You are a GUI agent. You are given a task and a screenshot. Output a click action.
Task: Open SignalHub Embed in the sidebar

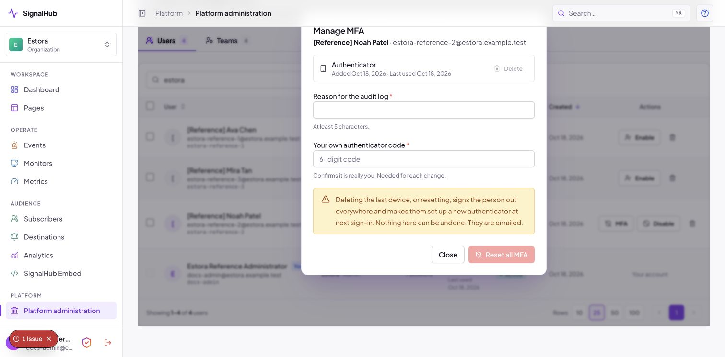tap(61, 273)
